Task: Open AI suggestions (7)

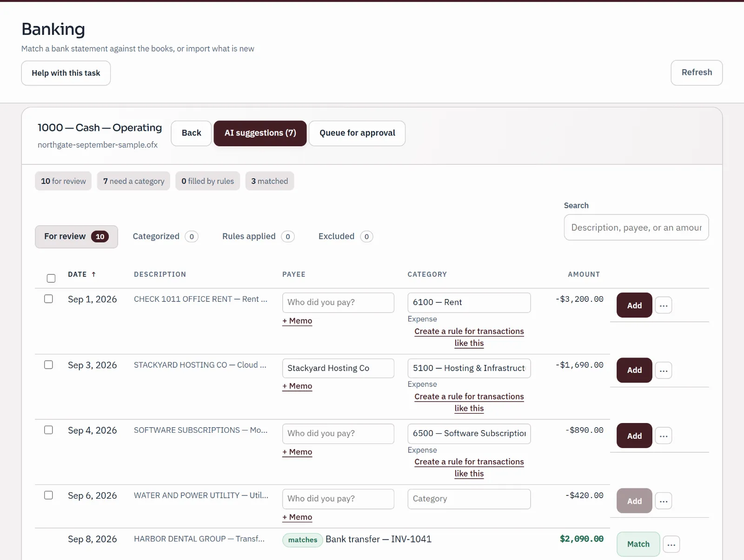Action: point(260,133)
